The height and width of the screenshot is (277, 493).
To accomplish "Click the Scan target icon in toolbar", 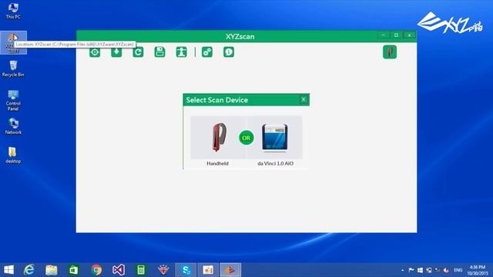I will (95, 52).
